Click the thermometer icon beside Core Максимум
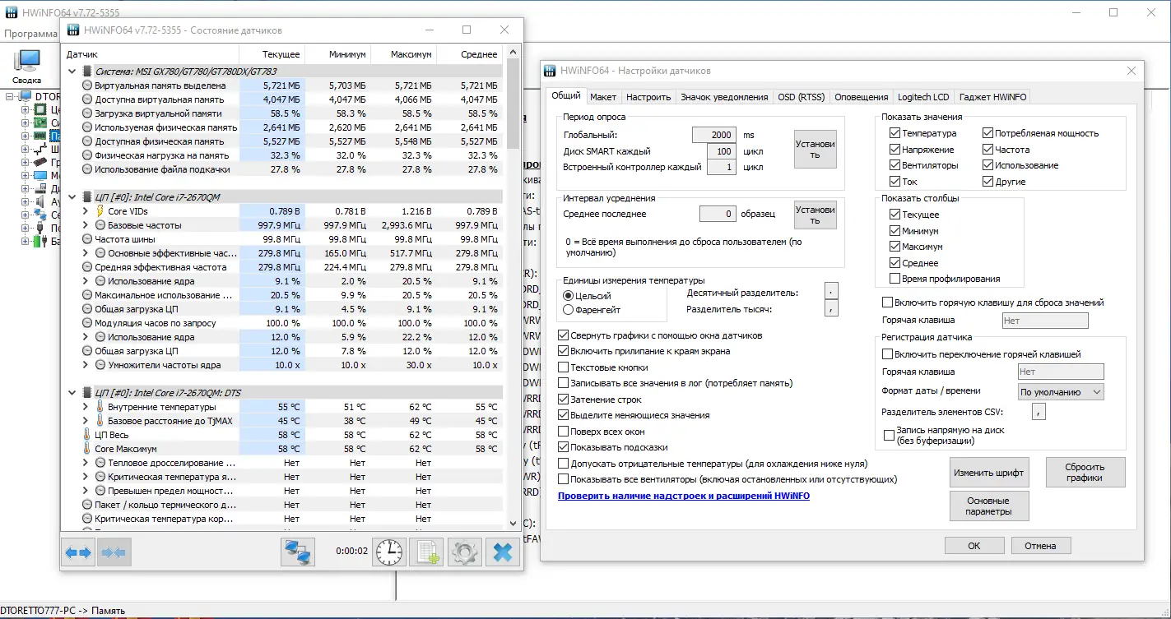1171x619 pixels. tap(87, 449)
